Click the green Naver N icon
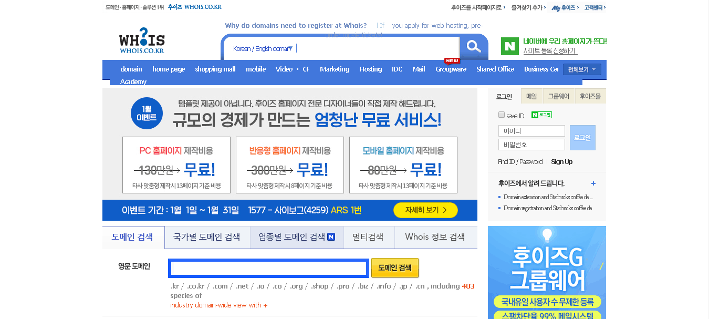The height and width of the screenshot is (319, 709). tap(509, 46)
